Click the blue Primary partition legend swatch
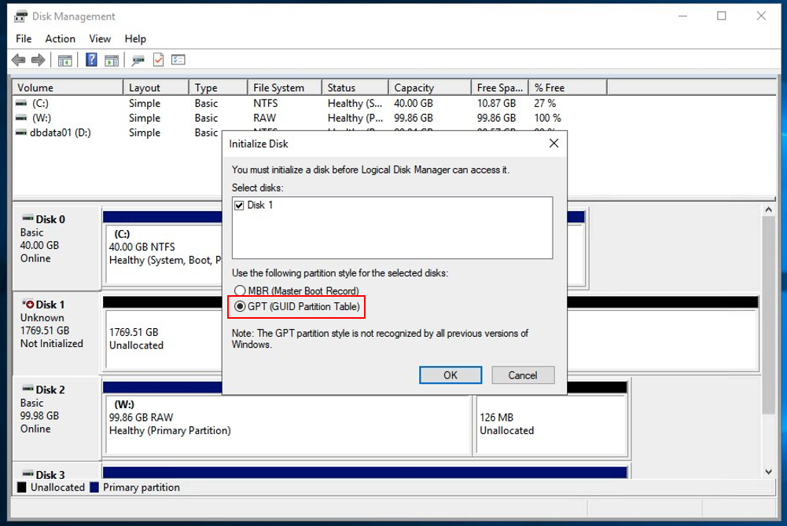The image size is (787, 526). [94, 488]
